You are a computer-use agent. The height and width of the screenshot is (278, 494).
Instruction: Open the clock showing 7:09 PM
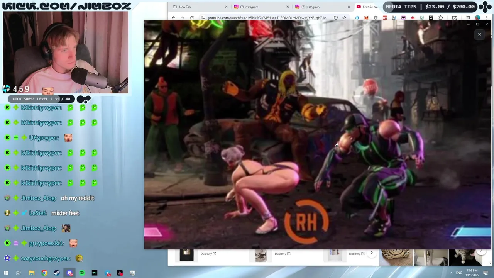tap(472, 273)
